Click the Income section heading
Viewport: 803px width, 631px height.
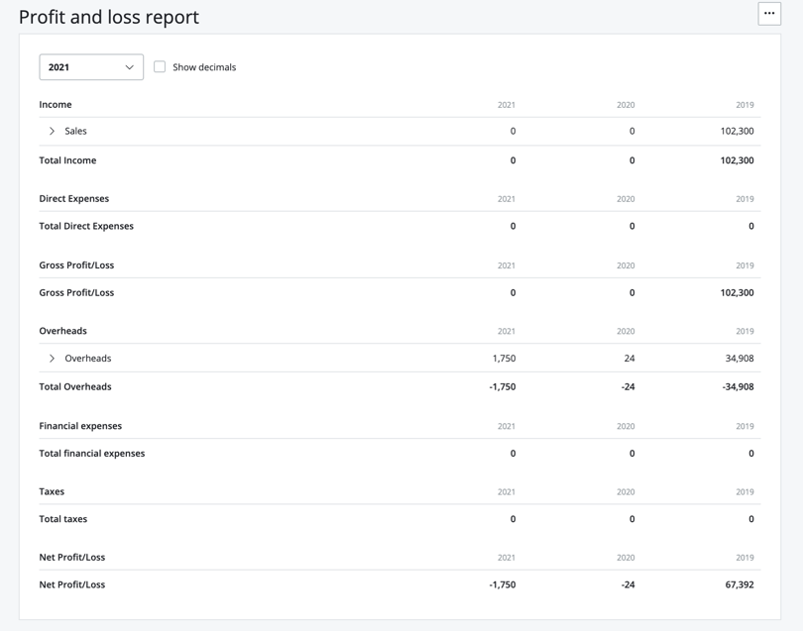click(x=56, y=104)
